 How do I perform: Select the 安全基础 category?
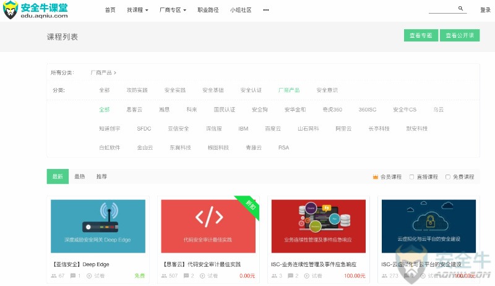pyautogui.click(x=213, y=90)
